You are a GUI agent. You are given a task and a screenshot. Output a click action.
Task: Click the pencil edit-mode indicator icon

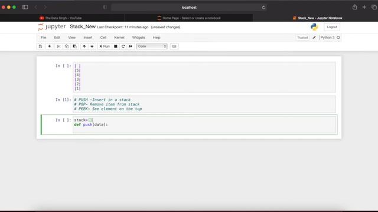click(314, 38)
